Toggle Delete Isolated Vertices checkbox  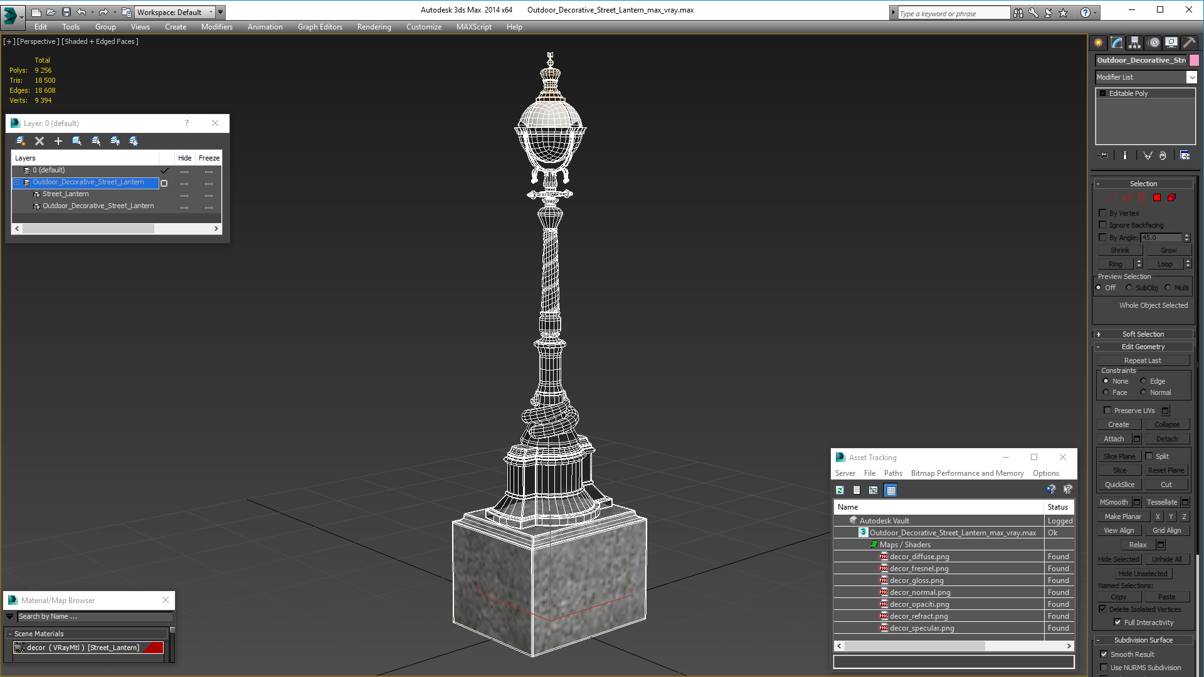[x=1102, y=609]
